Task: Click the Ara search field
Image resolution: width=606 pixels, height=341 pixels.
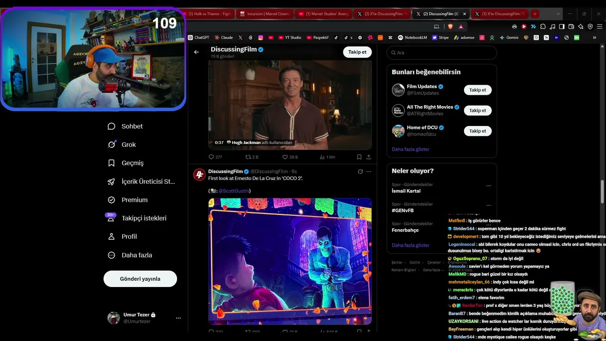Action: 442,53
